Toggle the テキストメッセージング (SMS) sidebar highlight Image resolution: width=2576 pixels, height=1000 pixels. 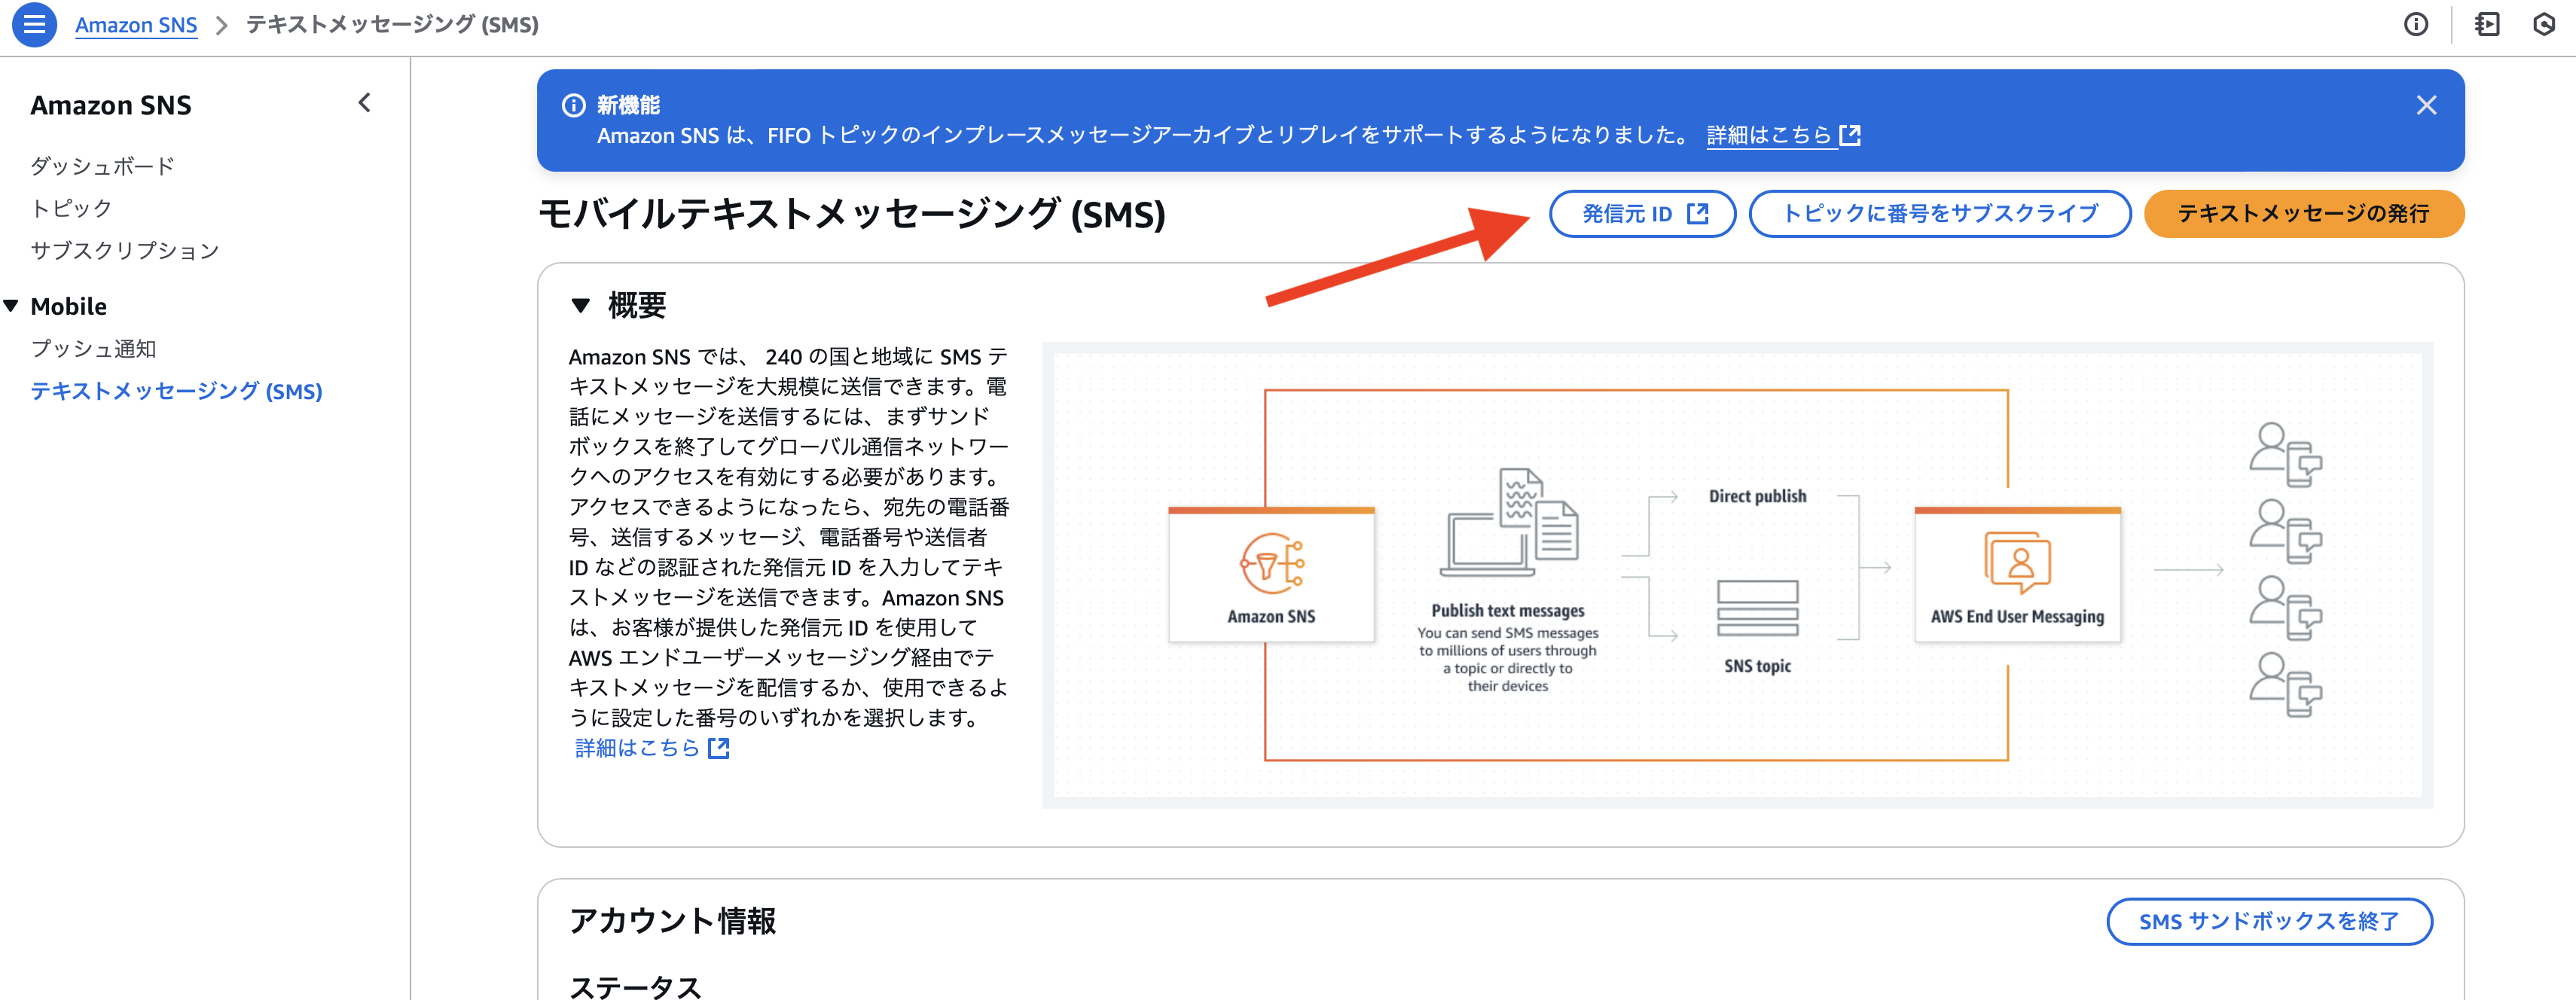click(x=176, y=391)
